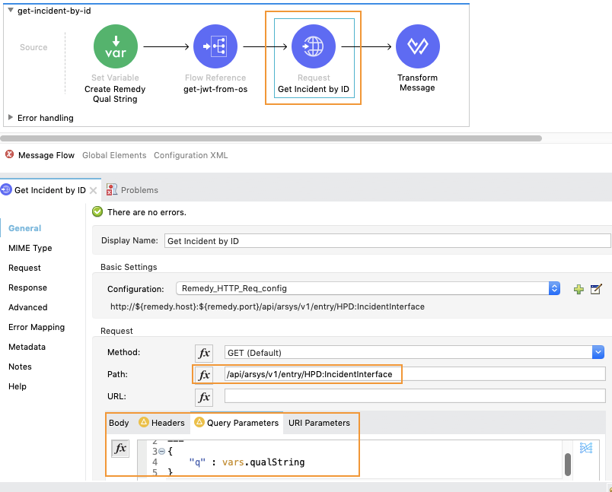Click into the empty URL field

(415, 396)
